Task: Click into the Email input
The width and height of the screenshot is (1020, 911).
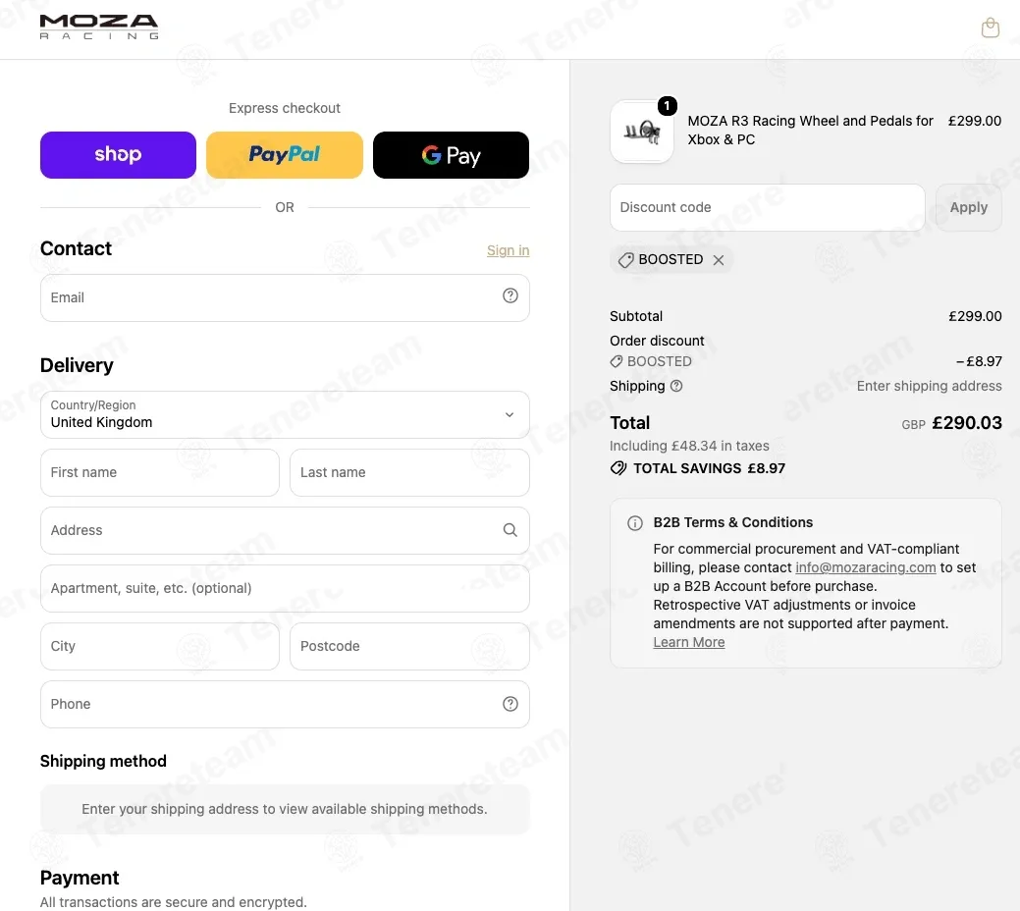Action: coord(285,297)
